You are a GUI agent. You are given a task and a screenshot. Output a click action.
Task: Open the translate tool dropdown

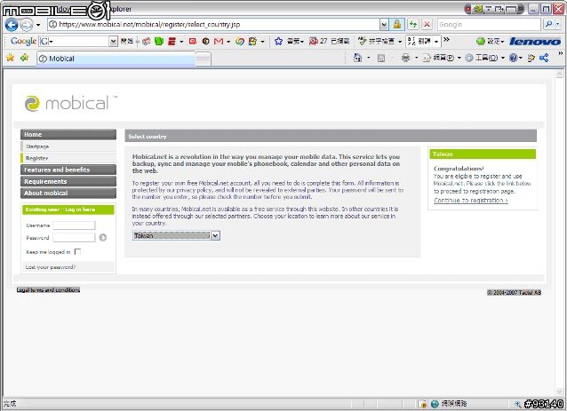click(x=436, y=42)
